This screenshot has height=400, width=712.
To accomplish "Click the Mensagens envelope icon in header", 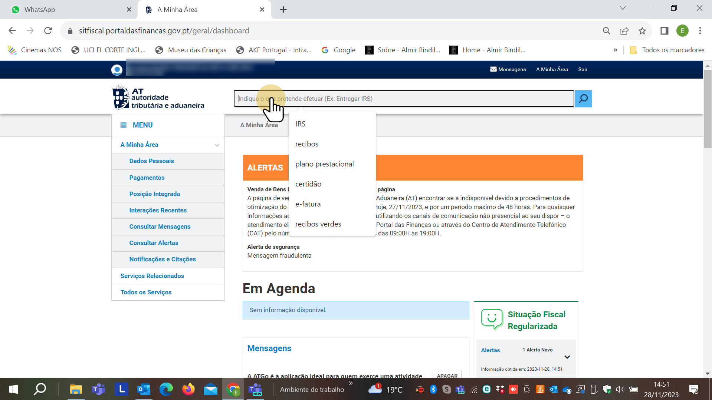I will point(493,69).
